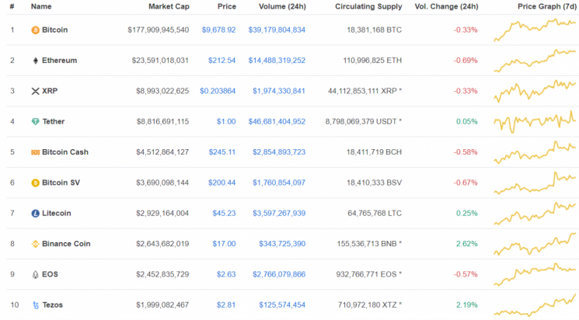Viewport: 579px width, 320px height.
Task: Sort by Volume (24h) column header
Action: [x=282, y=7]
